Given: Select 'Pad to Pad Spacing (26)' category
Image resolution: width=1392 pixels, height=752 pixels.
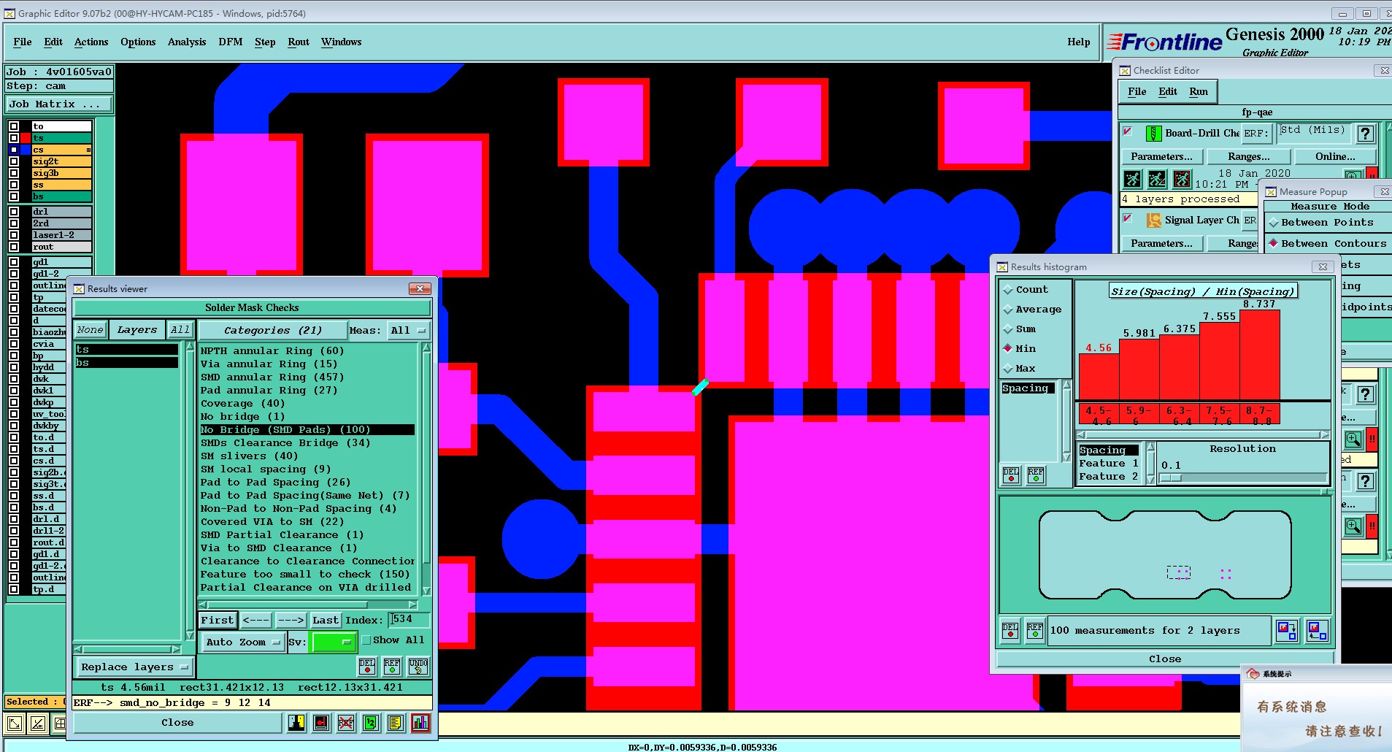Looking at the screenshot, I should point(276,483).
